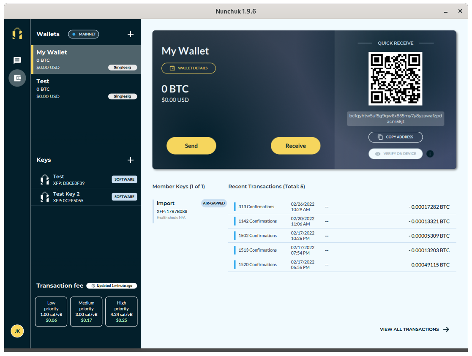Click SOFTWARE tag on Test key
Image resolution: width=472 pixels, height=356 pixels.
point(124,179)
